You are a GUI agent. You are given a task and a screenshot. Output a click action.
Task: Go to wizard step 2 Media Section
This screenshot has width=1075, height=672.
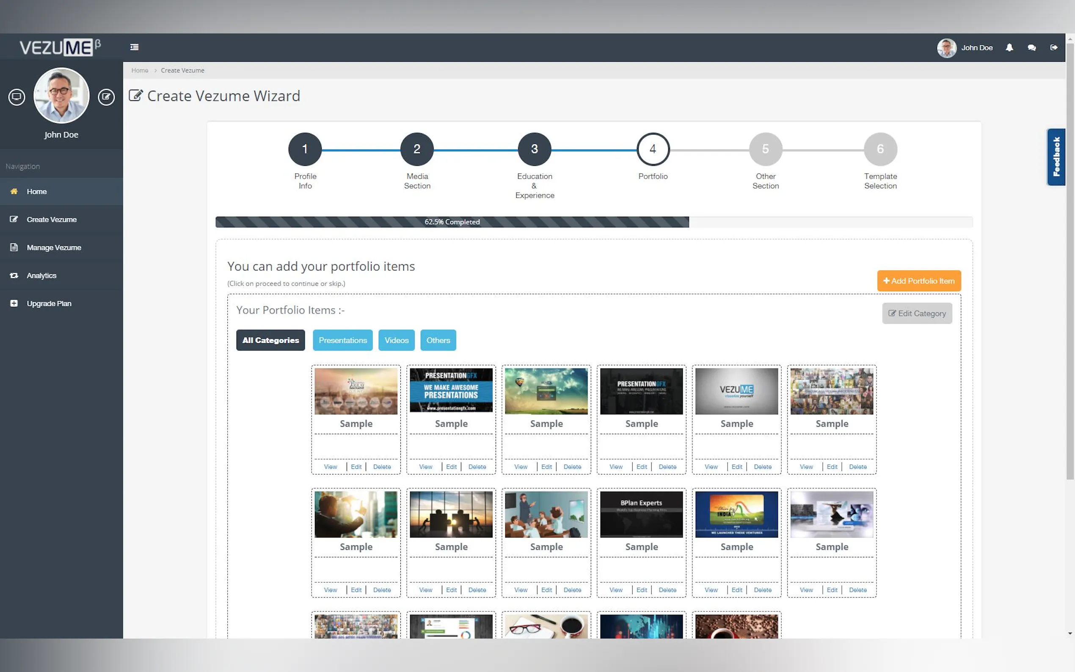tap(417, 149)
